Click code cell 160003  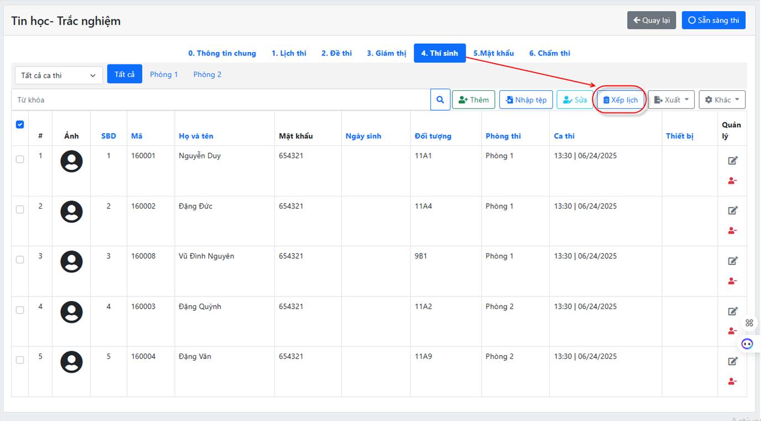coord(143,306)
